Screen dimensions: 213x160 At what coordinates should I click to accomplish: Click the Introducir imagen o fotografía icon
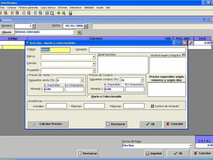click(x=183, y=55)
